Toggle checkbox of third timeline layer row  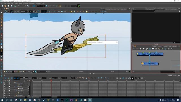10,87
